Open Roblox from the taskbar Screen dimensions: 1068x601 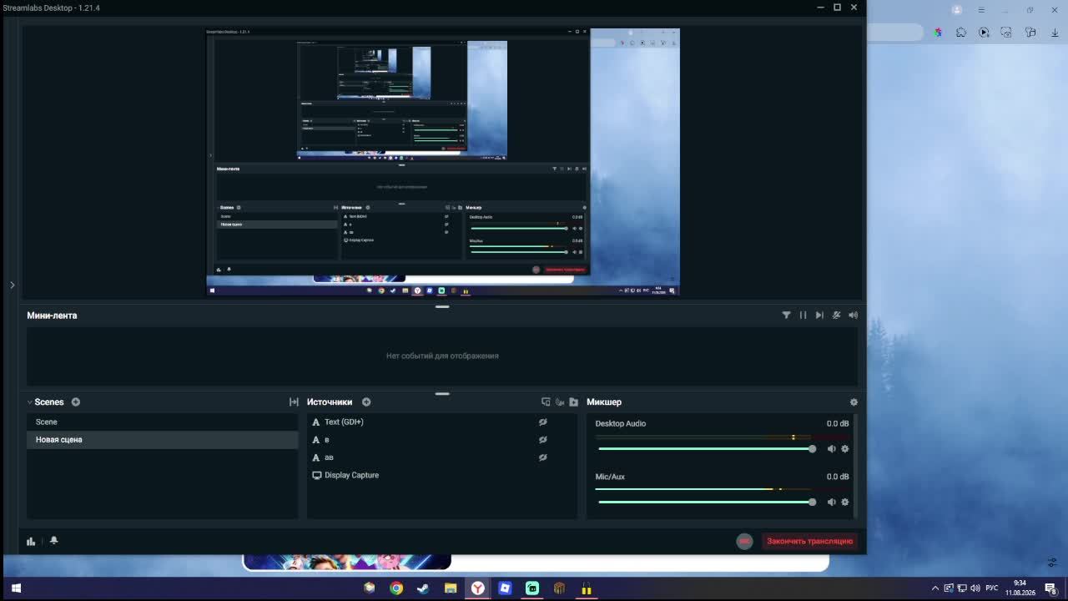(x=505, y=588)
